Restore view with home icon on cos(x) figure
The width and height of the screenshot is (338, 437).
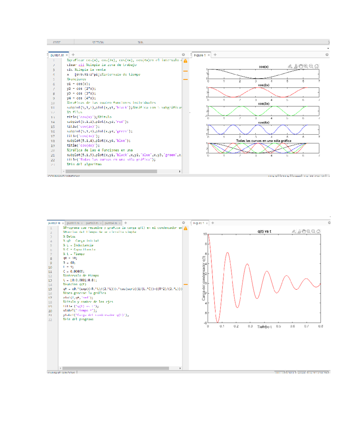coord(317,66)
